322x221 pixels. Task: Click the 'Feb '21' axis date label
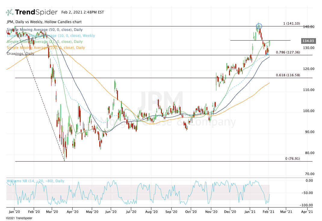269,211
